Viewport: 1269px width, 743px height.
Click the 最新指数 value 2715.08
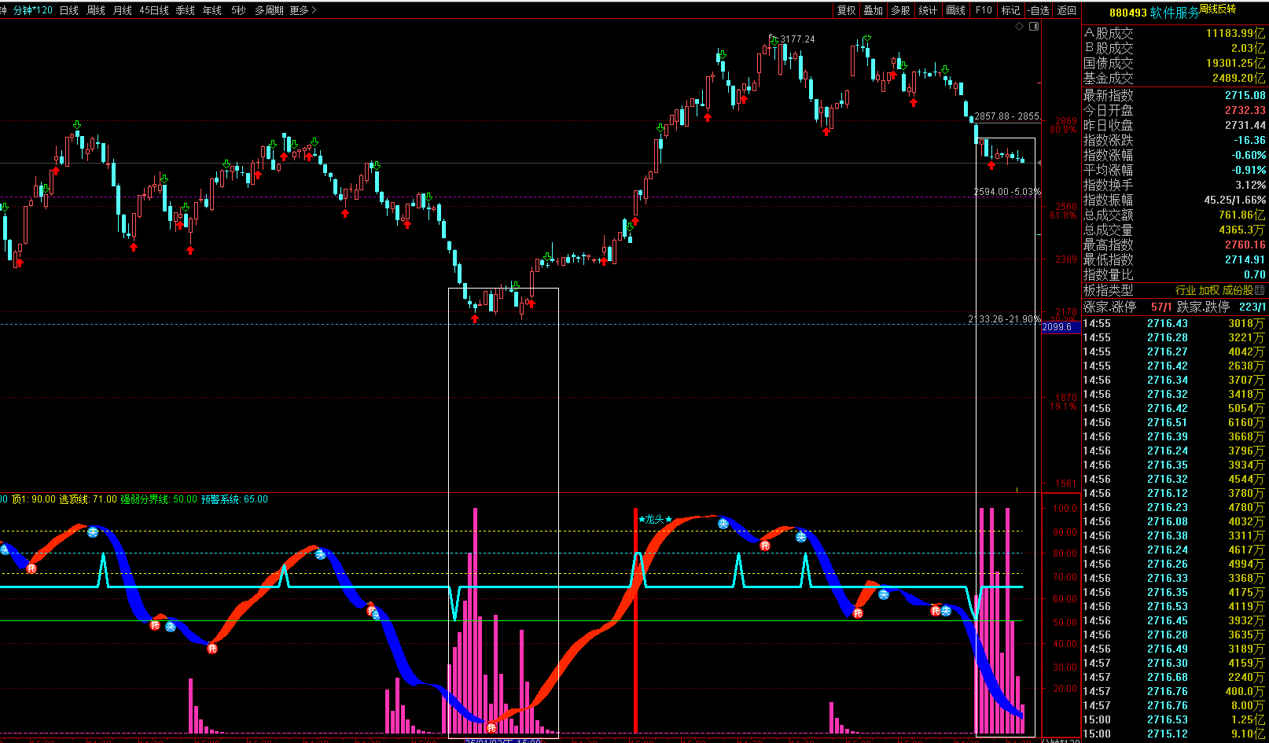[1245, 95]
